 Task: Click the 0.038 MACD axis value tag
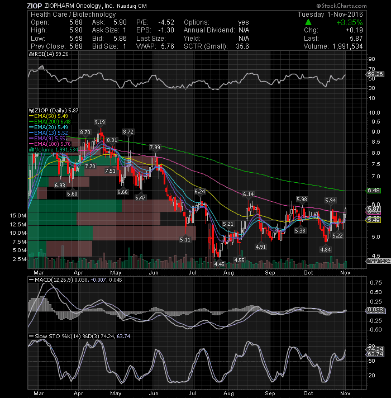[376, 310]
